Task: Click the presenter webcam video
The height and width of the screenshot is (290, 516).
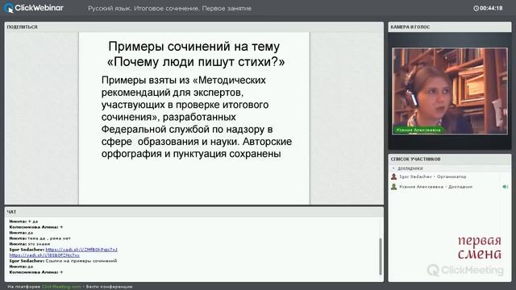Action: coord(450,91)
